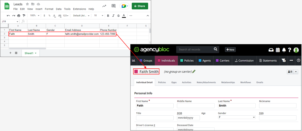Open the Gender dropdown showing F
The image size is (302, 131).
click(x=236, y=117)
